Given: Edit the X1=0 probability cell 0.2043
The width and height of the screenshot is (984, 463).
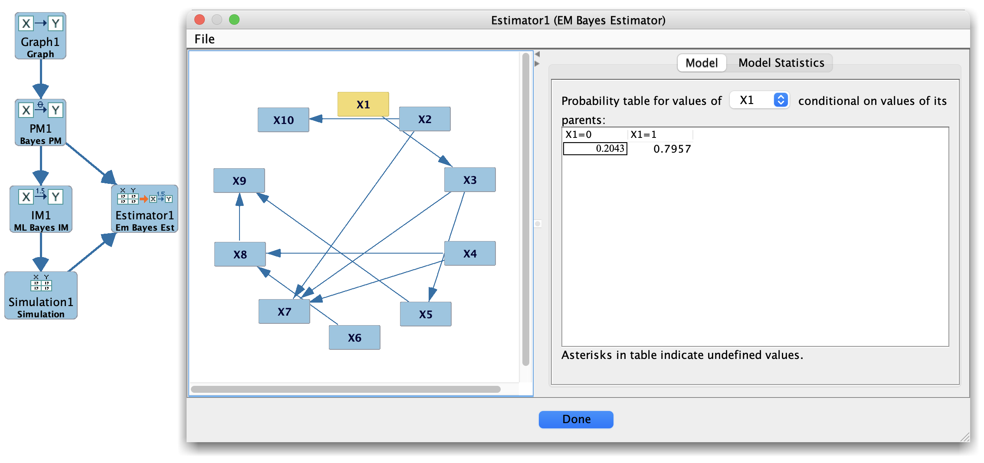Looking at the screenshot, I should [x=595, y=149].
